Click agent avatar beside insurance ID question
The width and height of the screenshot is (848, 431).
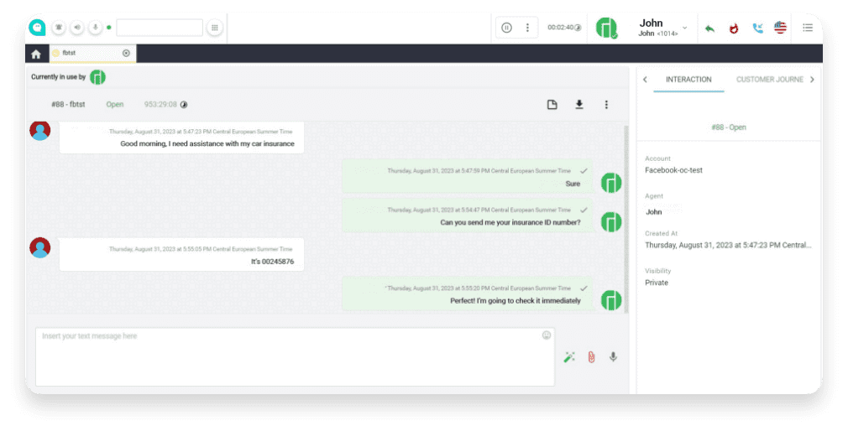tap(611, 222)
